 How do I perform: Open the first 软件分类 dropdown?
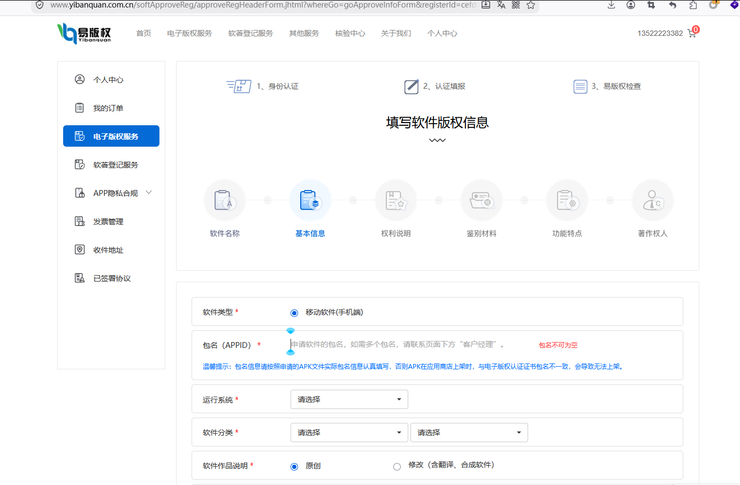[x=349, y=433]
